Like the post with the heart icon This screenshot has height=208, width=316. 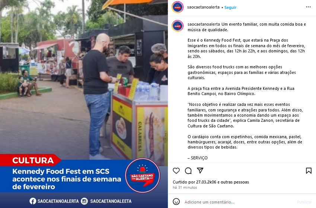(x=176, y=170)
